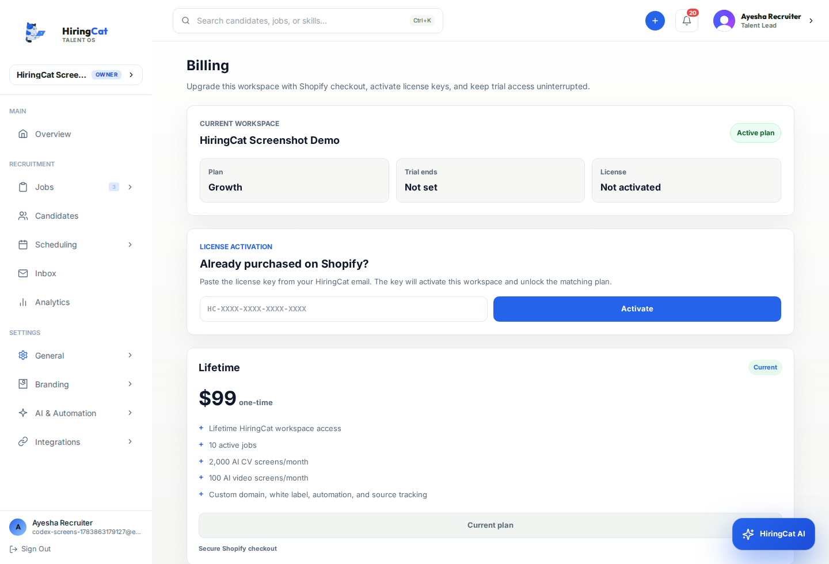The image size is (829, 564).
Task: Click 'Already purchased on Shopify?' heading
Action: [x=284, y=264]
